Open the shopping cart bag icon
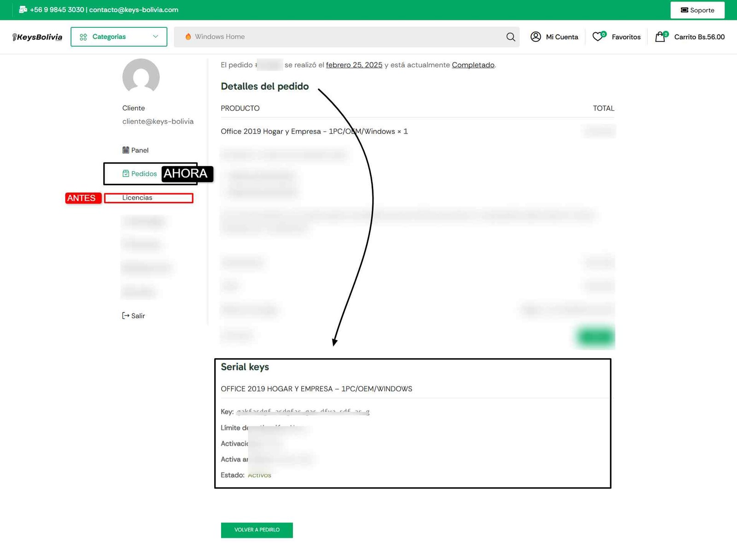This screenshot has height=543, width=737. click(x=660, y=37)
